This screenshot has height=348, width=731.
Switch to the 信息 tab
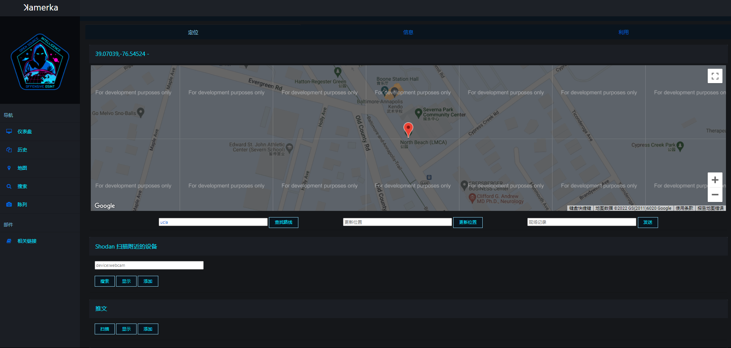[x=408, y=32]
